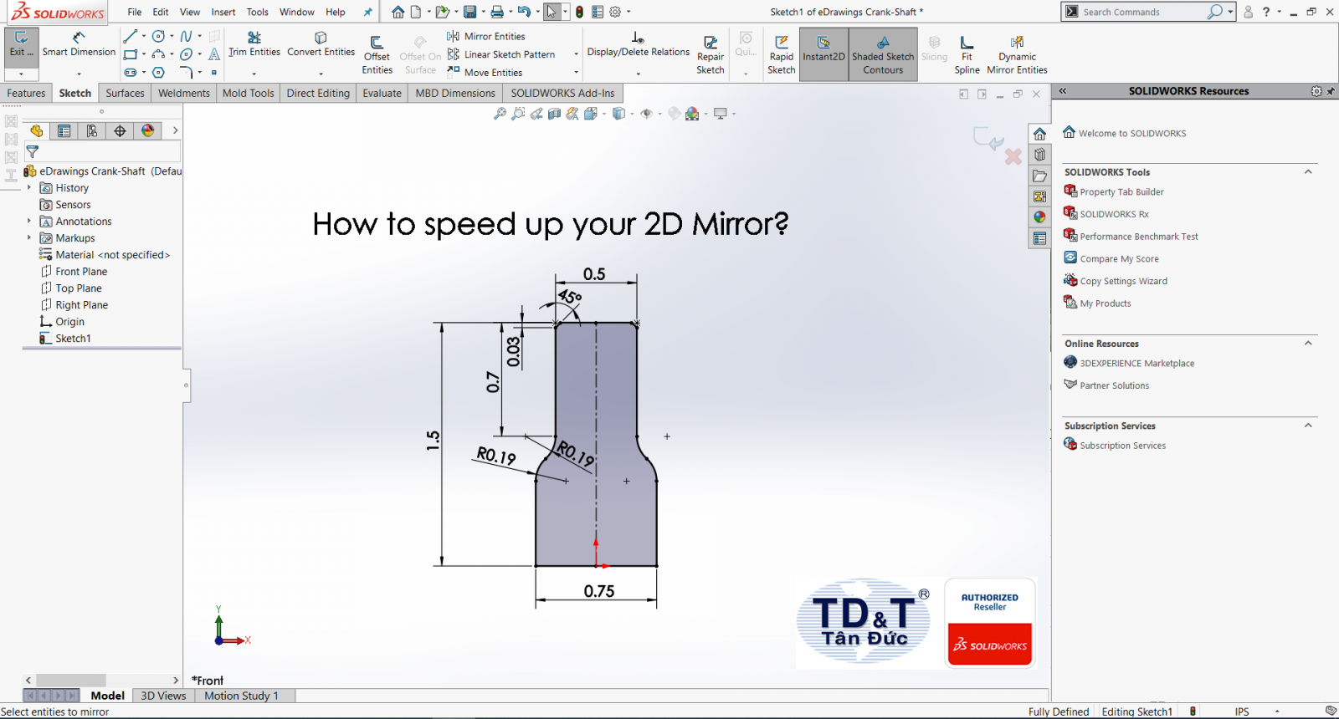Toggle Dynamic Mirror Entities

click(x=1017, y=55)
